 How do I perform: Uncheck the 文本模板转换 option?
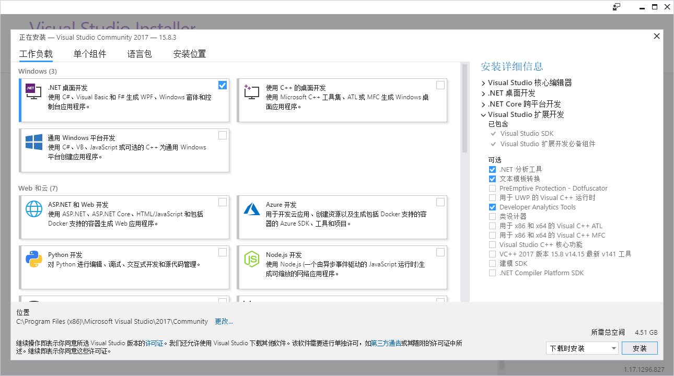492,179
